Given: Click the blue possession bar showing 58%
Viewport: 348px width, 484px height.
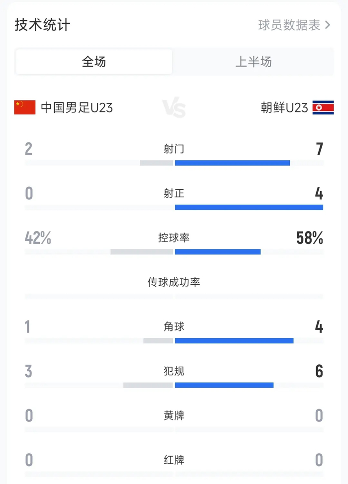Looking at the screenshot, I should click(218, 251).
